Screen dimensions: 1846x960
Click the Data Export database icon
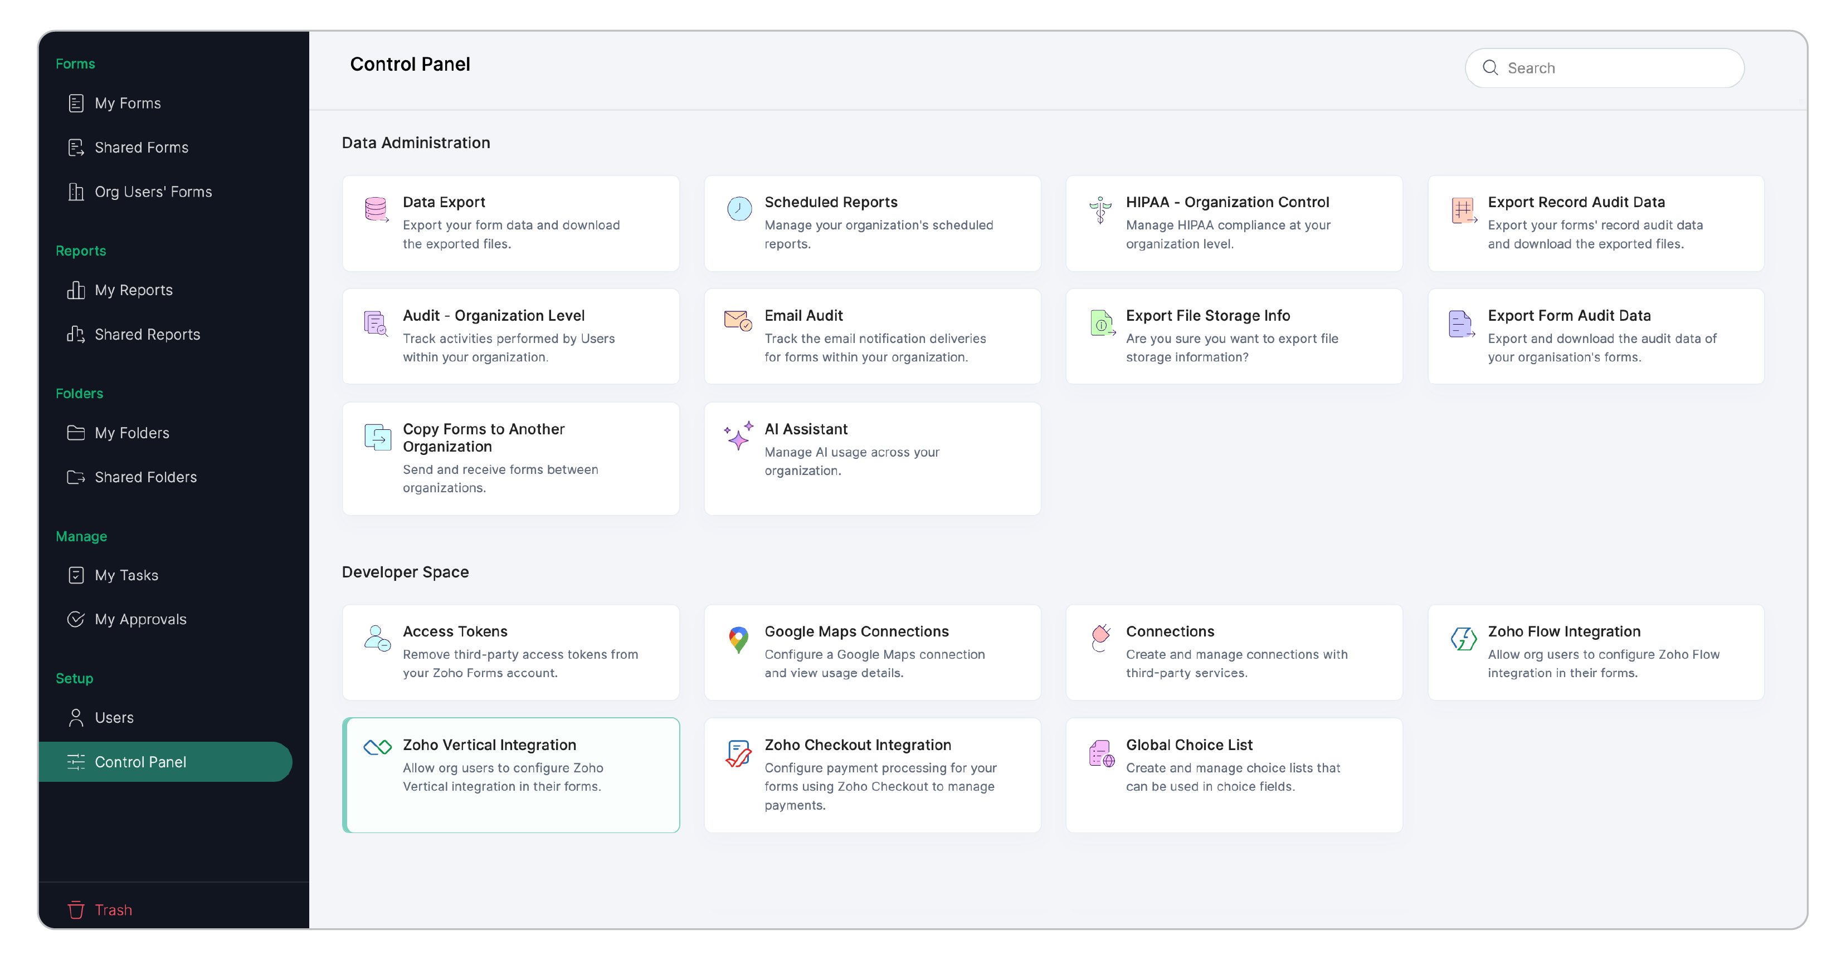376,209
